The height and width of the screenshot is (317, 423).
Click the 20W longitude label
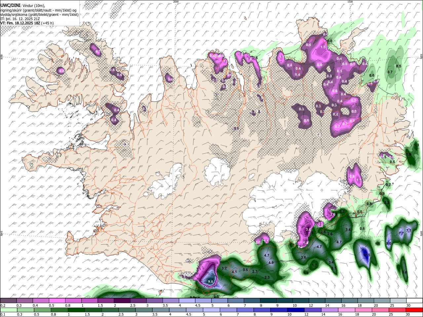click(176, 2)
